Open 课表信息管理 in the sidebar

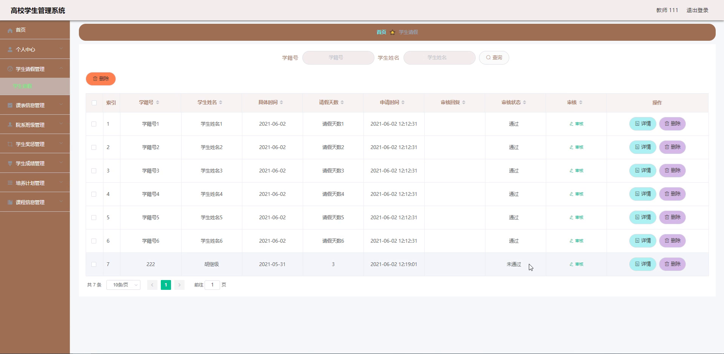pos(35,105)
